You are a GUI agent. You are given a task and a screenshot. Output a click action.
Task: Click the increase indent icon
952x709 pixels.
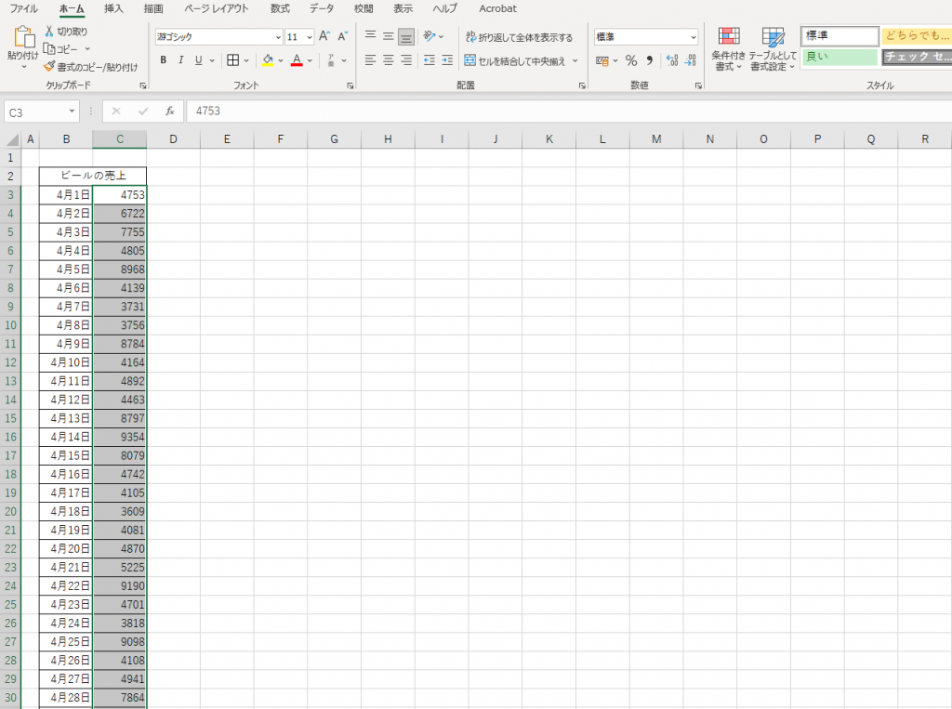(x=447, y=60)
